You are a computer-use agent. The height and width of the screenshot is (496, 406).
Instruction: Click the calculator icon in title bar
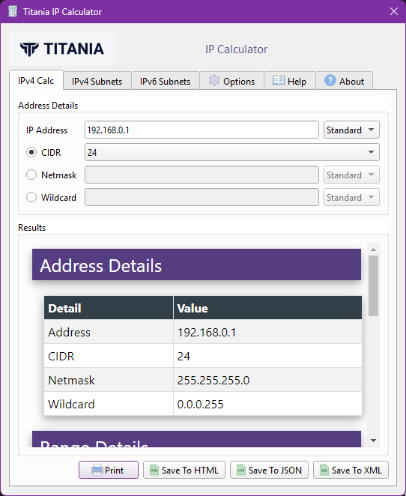pos(13,12)
